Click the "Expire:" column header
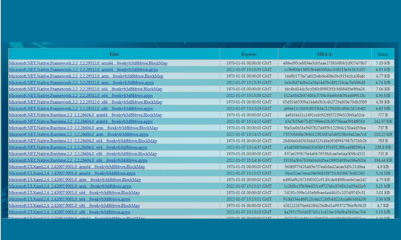 pos(249,54)
